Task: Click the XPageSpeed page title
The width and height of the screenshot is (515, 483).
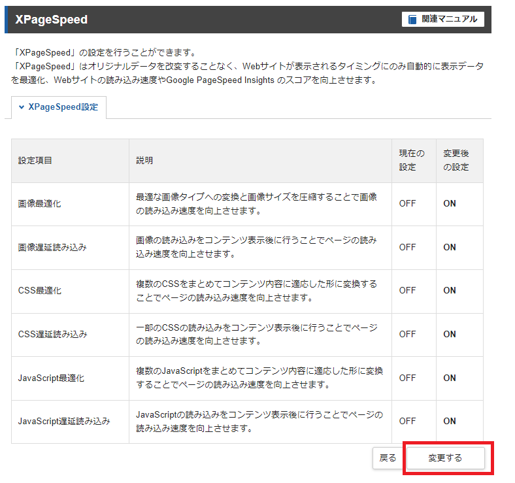Action: tap(52, 20)
